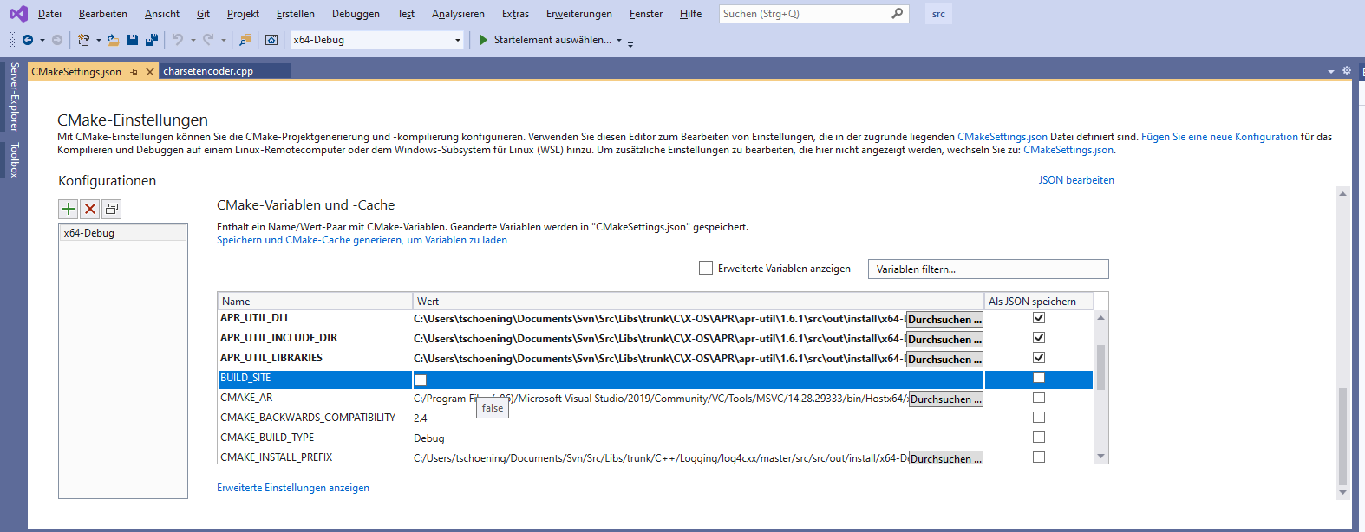Click the navigate forward arrow icon
Viewport: 1365px width, 532px height.
point(57,40)
